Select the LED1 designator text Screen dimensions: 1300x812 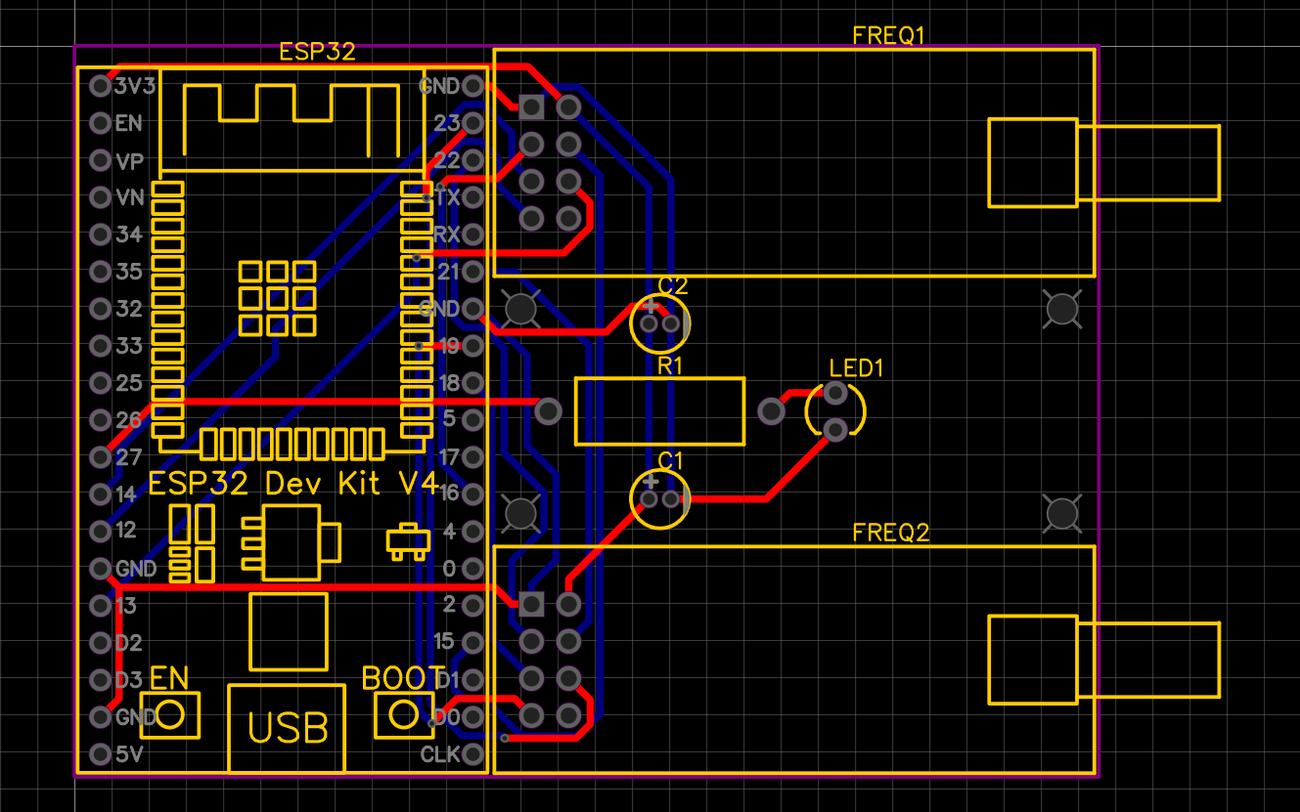856,368
